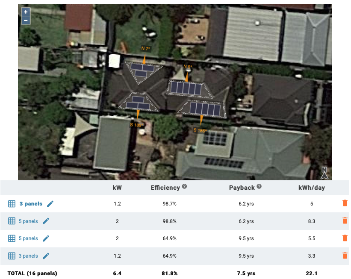Click the north compass arrow icon
The width and height of the screenshot is (351, 279).
pyautogui.click(x=324, y=173)
